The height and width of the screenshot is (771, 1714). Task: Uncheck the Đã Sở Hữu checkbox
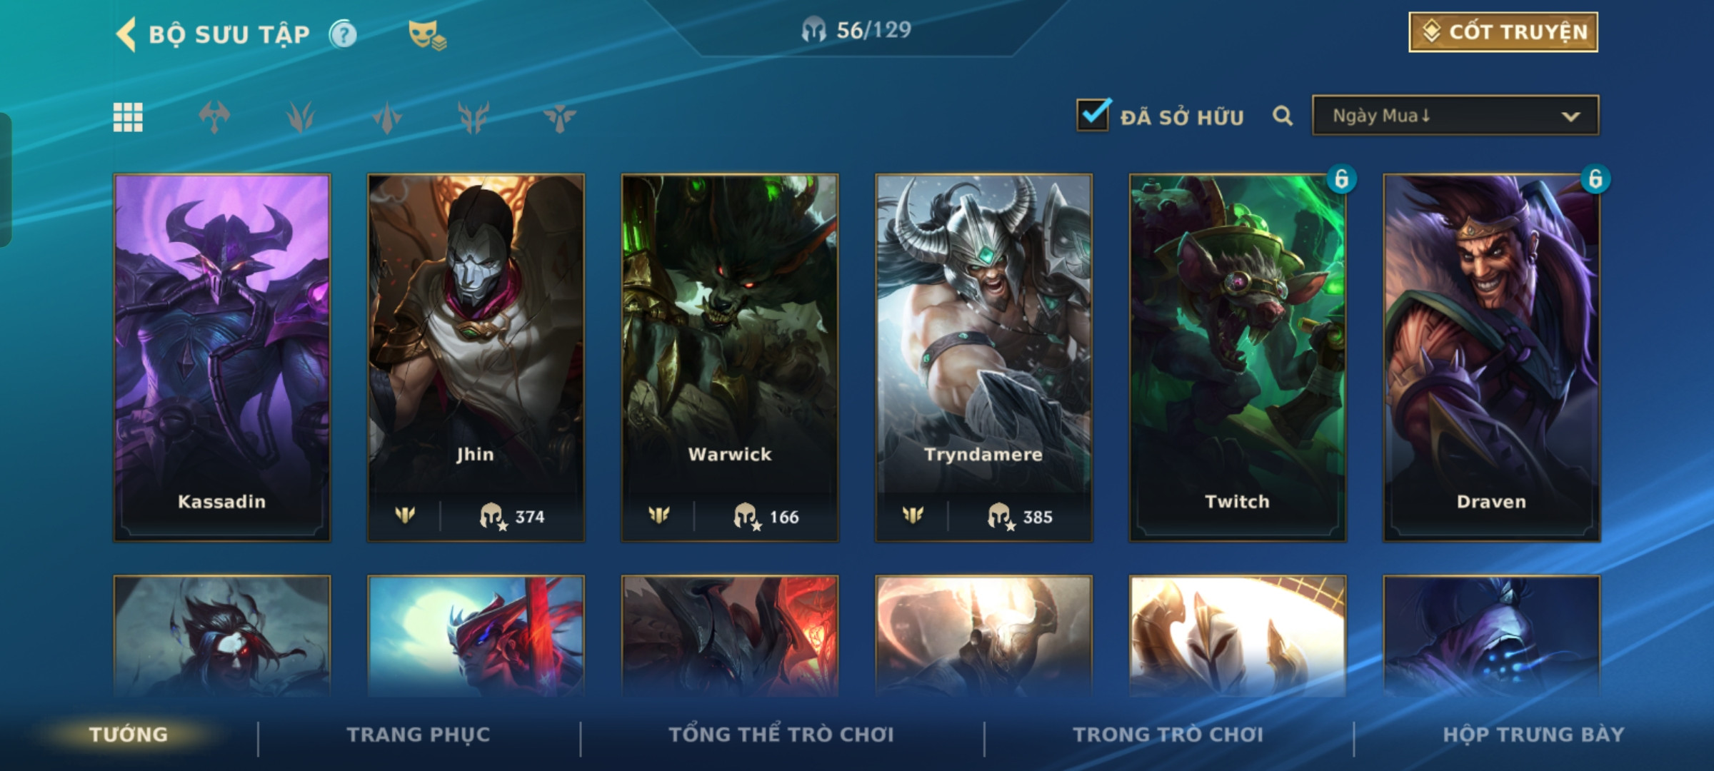(x=1093, y=115)
